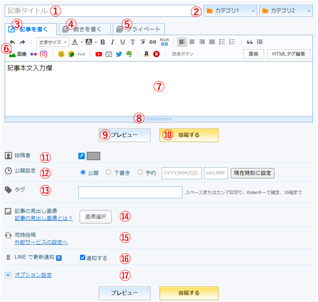Insert from Evernote
Screen dimensions: 318x302
pyautogui.click(x=129, y=54)
